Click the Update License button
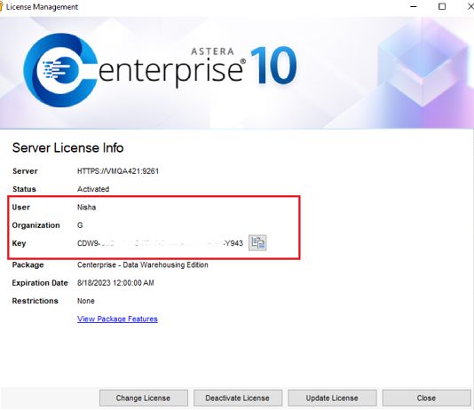Screen dimensions: 474x410 coord(332,398)
